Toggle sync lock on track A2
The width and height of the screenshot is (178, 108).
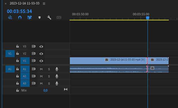coord(33,76)
